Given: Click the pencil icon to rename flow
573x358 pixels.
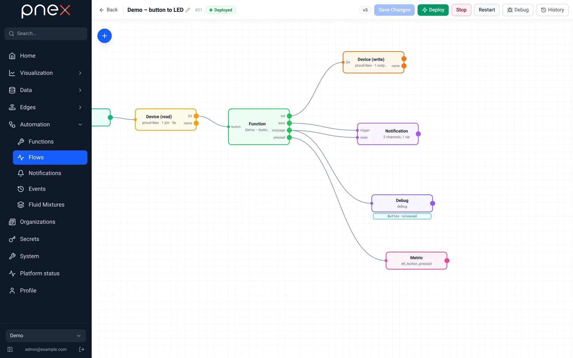Looking at the screenshot, I should point(188,10).
